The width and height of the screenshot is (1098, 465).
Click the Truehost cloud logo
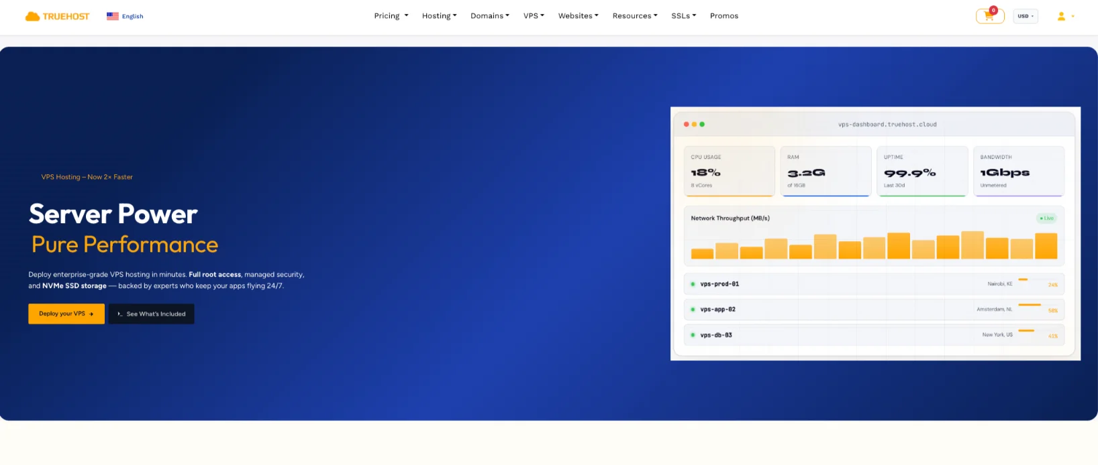click(57, 16)
